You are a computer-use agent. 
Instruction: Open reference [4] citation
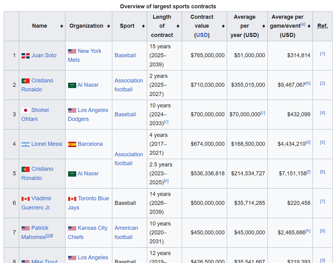pos(323,113)
